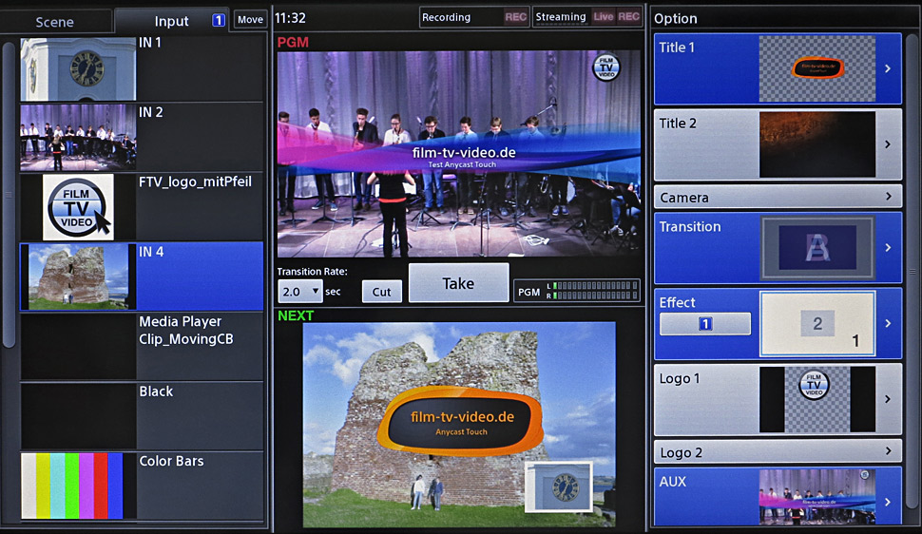This screenshot has height=534, width=922.
Task: Click the Title 1 orange badge preview
Action: tap(816, 68)
